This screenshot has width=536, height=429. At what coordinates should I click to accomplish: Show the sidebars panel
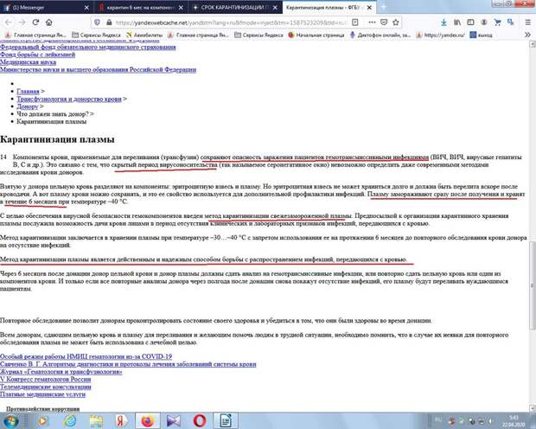pos(470,22)
